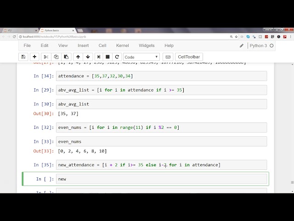Open the Skype browser extension
The image size is (294, 221).
(248, 37)
